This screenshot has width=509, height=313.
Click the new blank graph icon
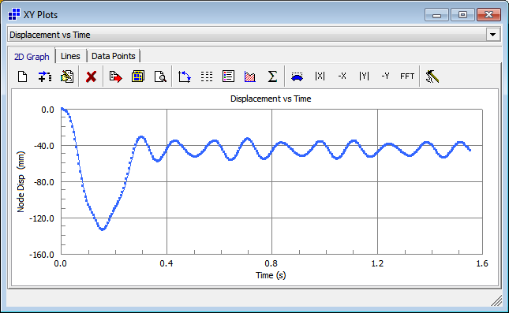coord(22,76)
